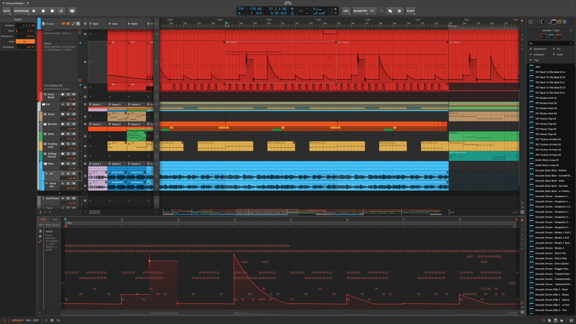Launch Scene 'Build' in the launcher header
The height and width of the screenshot is (324, 576).
point(136,24)
